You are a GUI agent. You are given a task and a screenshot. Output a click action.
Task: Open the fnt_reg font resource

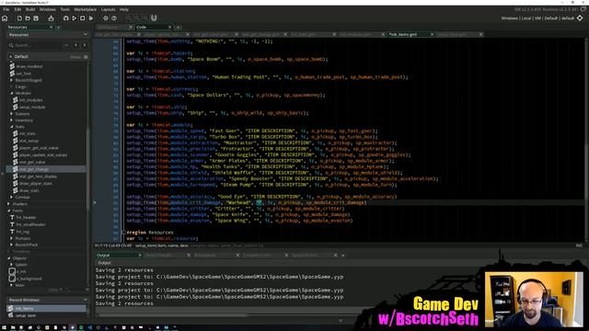(x=22, y=232)
